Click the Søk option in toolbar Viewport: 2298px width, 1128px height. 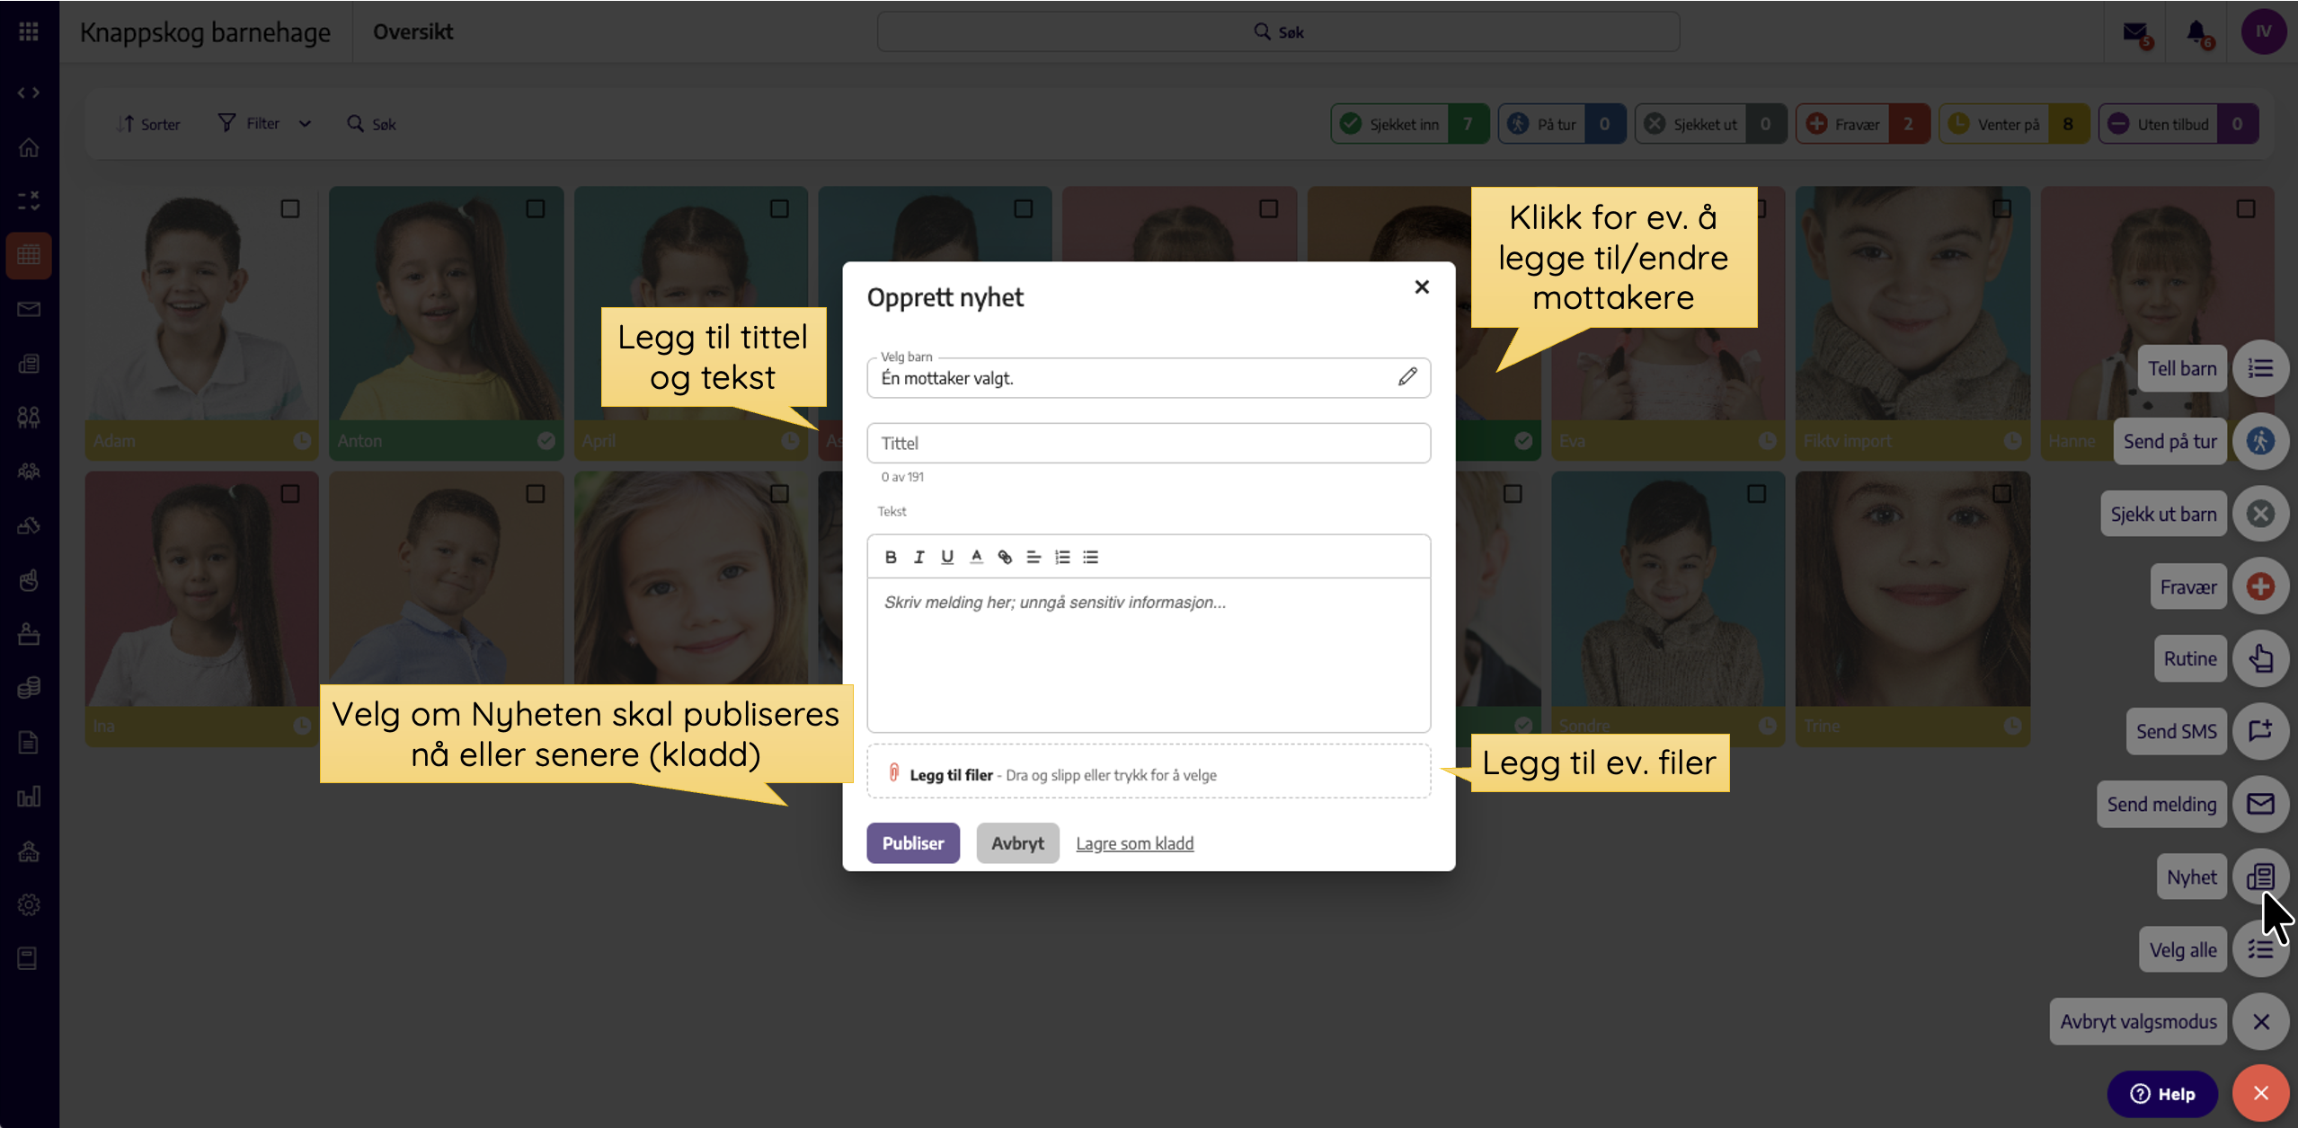371,124
